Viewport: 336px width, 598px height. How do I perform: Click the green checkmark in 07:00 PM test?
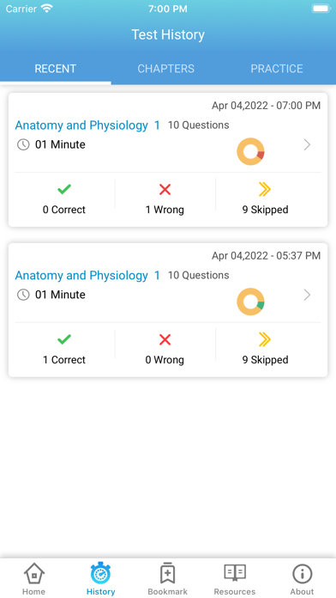[x=64, y=189]
